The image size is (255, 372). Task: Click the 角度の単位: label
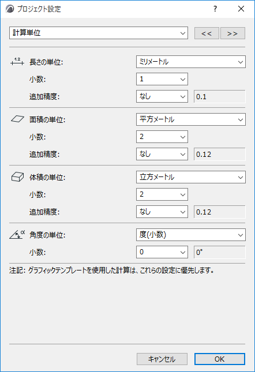coord(47,235)
